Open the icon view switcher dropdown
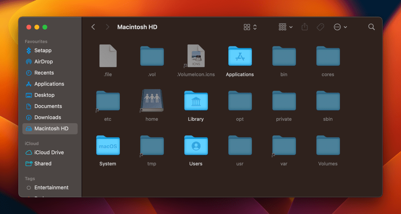 click(x=250, y=27)
